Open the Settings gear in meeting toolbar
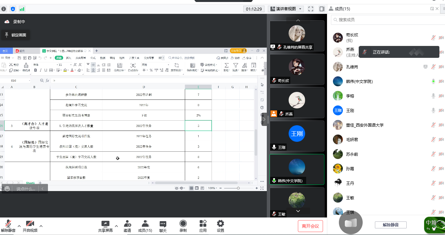This screenshot has height=235, width=445. coord(220,224)
